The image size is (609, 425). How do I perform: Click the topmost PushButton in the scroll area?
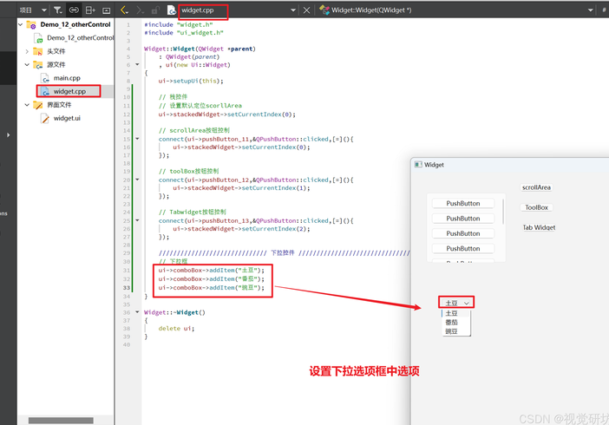click(463, 203)
